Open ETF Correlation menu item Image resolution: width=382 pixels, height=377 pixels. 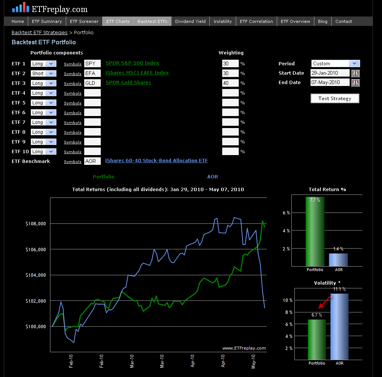256,21
